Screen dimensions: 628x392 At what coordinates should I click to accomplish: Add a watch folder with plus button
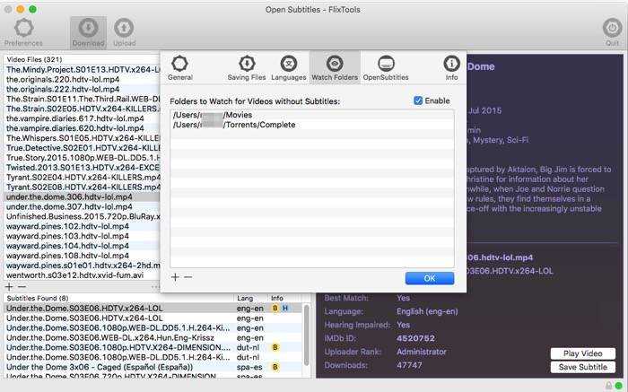click(175, 277)
